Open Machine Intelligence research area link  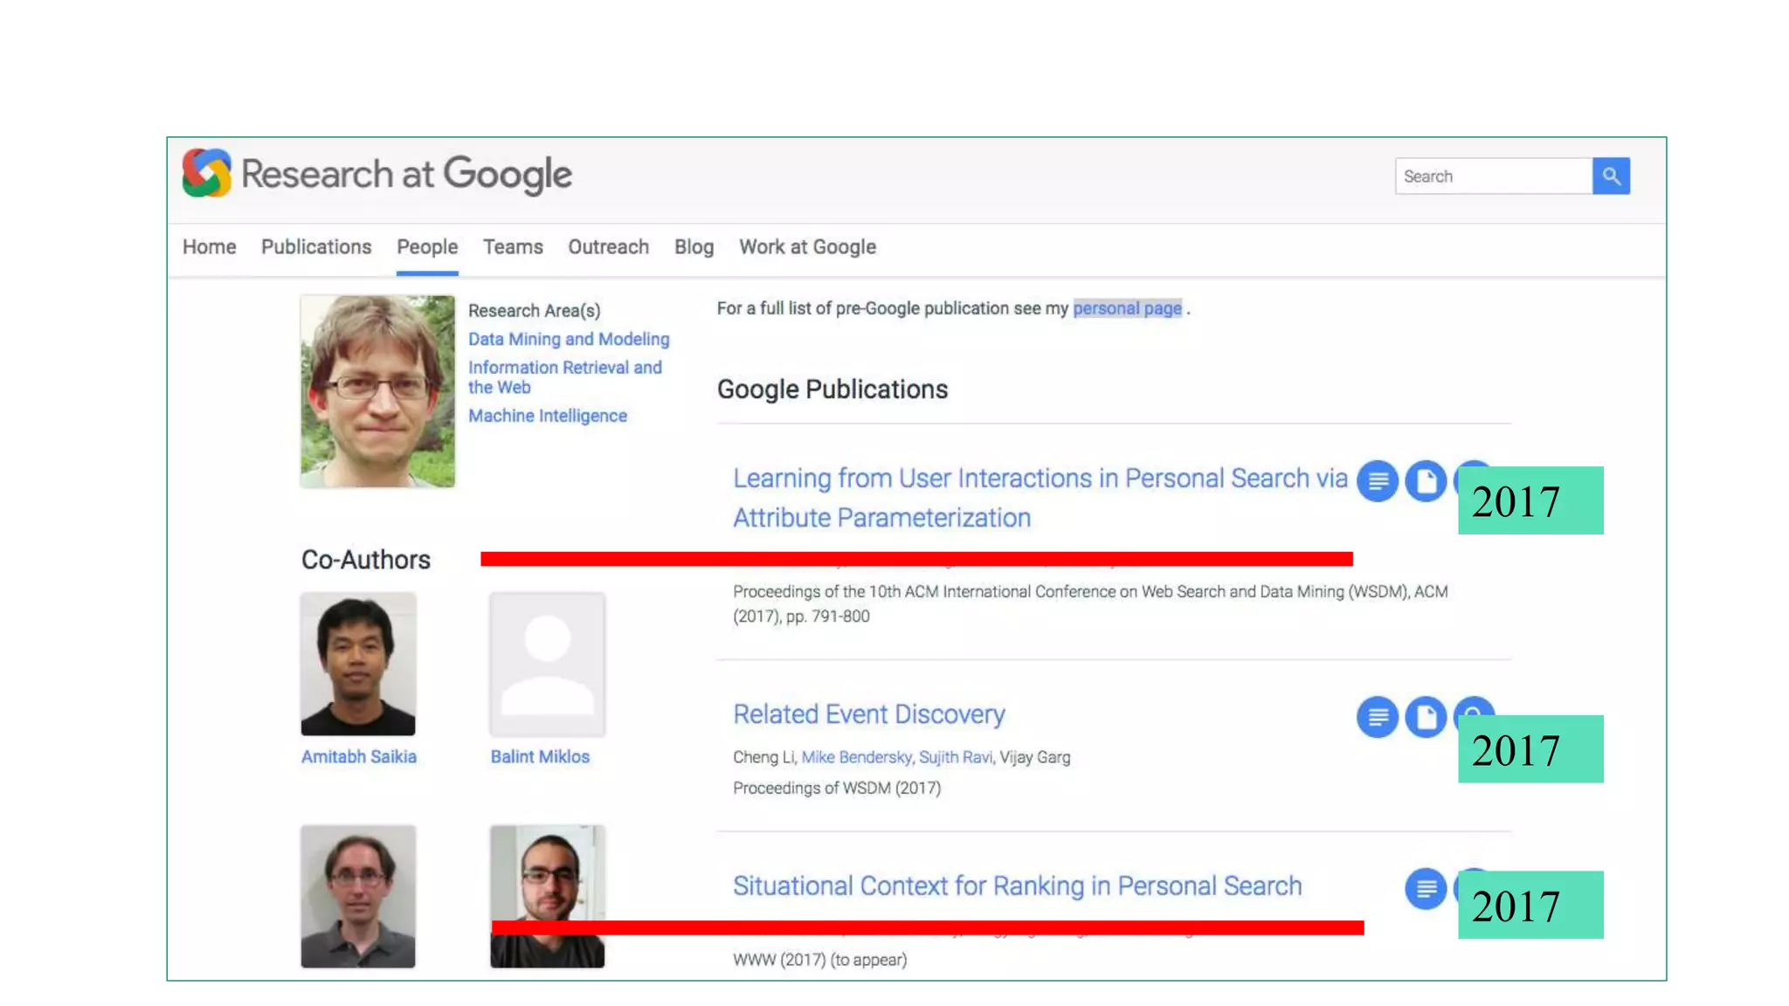coord(548,416)
